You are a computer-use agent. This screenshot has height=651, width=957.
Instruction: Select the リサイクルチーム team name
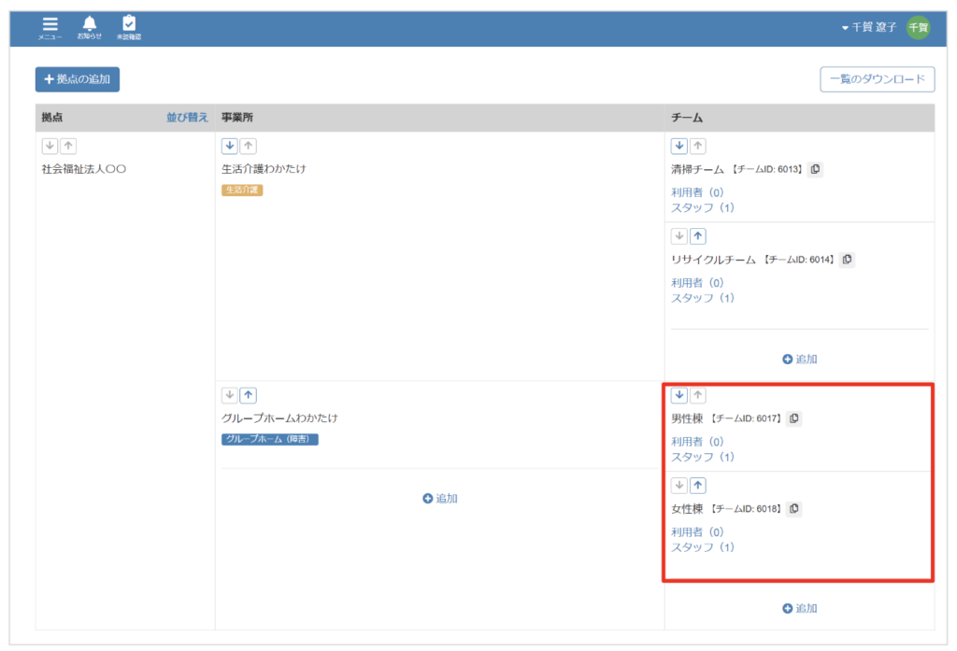point(713,260)
